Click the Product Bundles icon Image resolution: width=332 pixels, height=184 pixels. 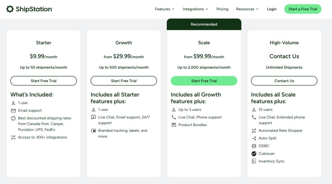tap(174, 125)
